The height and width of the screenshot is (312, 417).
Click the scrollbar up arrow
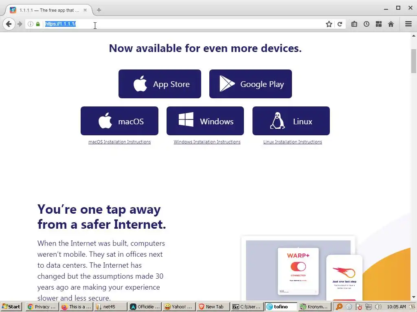click(414, 36)
